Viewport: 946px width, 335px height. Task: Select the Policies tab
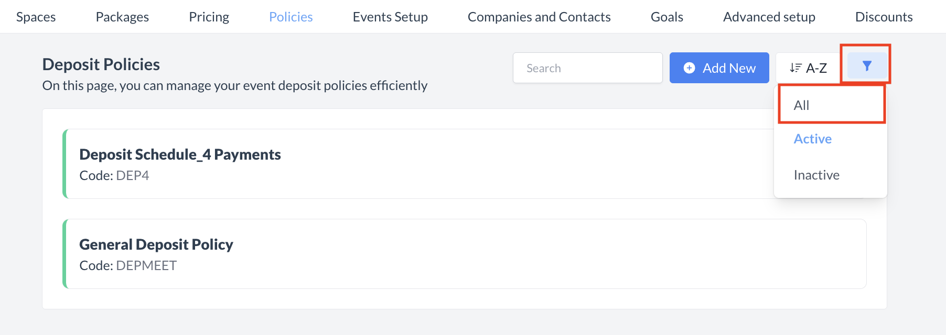click(x=291, y=17)
